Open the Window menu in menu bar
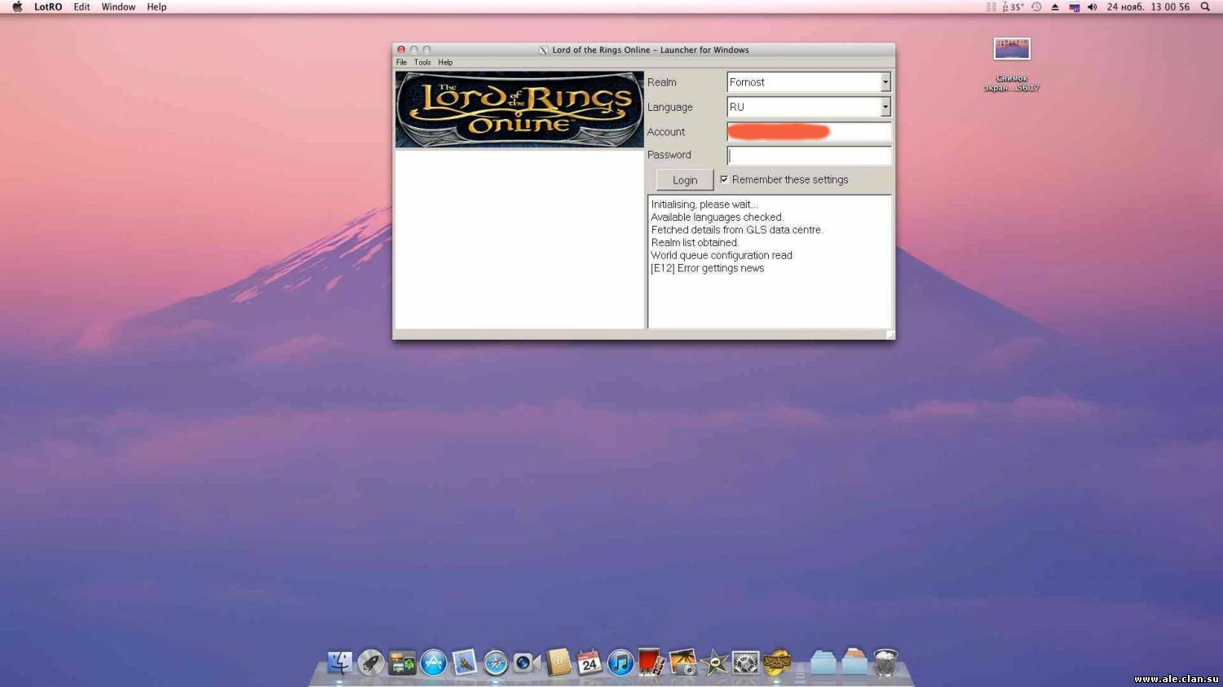 118,7
